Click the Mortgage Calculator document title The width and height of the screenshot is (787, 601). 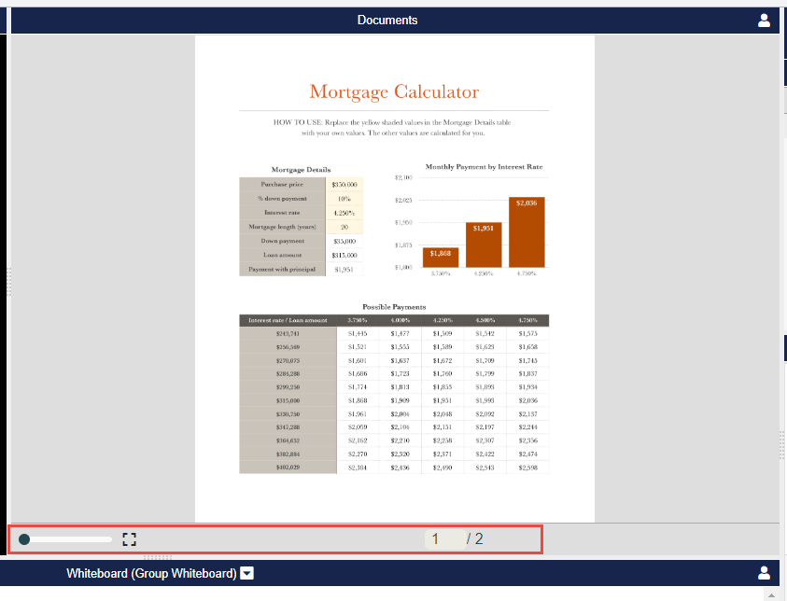pyautogui.click(x=394, y=91)
